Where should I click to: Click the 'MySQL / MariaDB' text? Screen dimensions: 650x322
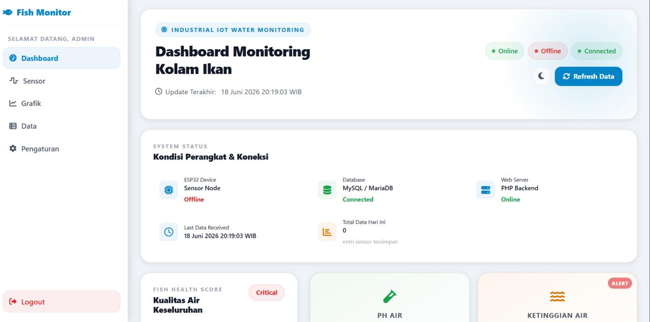pyautogui.click(x=368, y=188)
